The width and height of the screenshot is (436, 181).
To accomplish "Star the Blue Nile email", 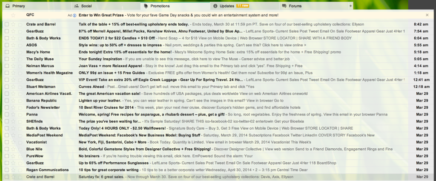I will [x=13, y=149].
